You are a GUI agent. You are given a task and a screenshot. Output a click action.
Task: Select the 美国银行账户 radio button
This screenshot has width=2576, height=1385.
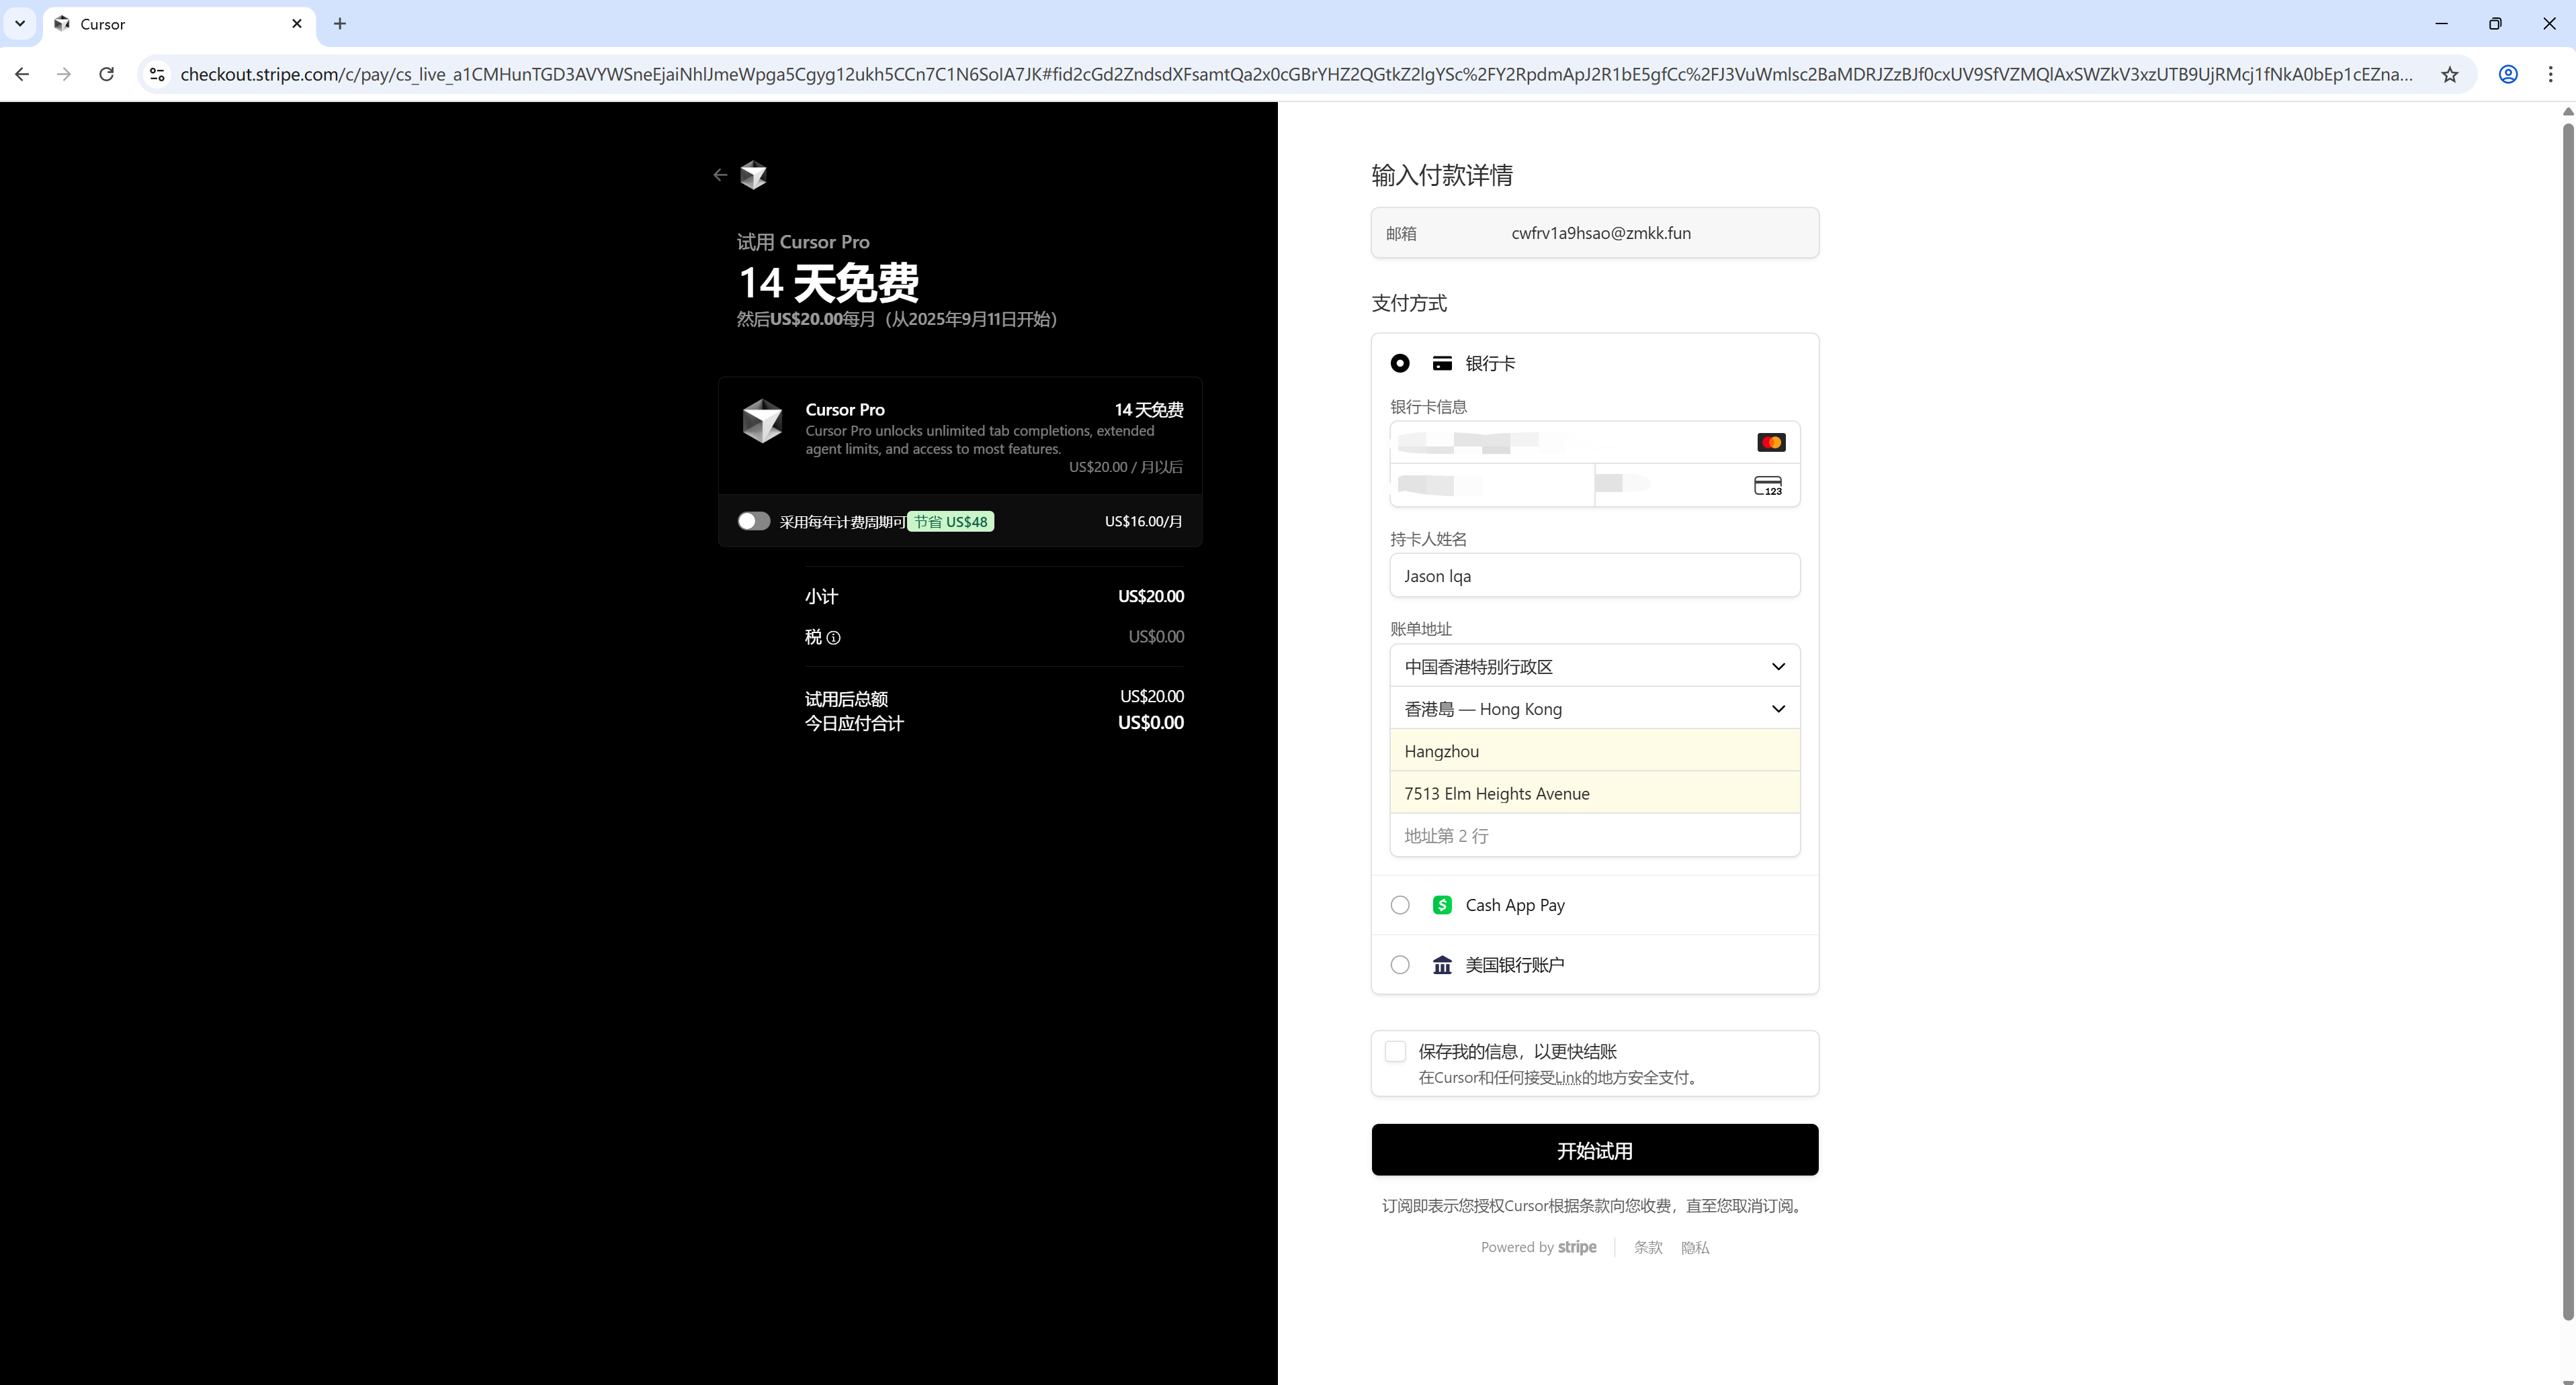(1400, 965)
